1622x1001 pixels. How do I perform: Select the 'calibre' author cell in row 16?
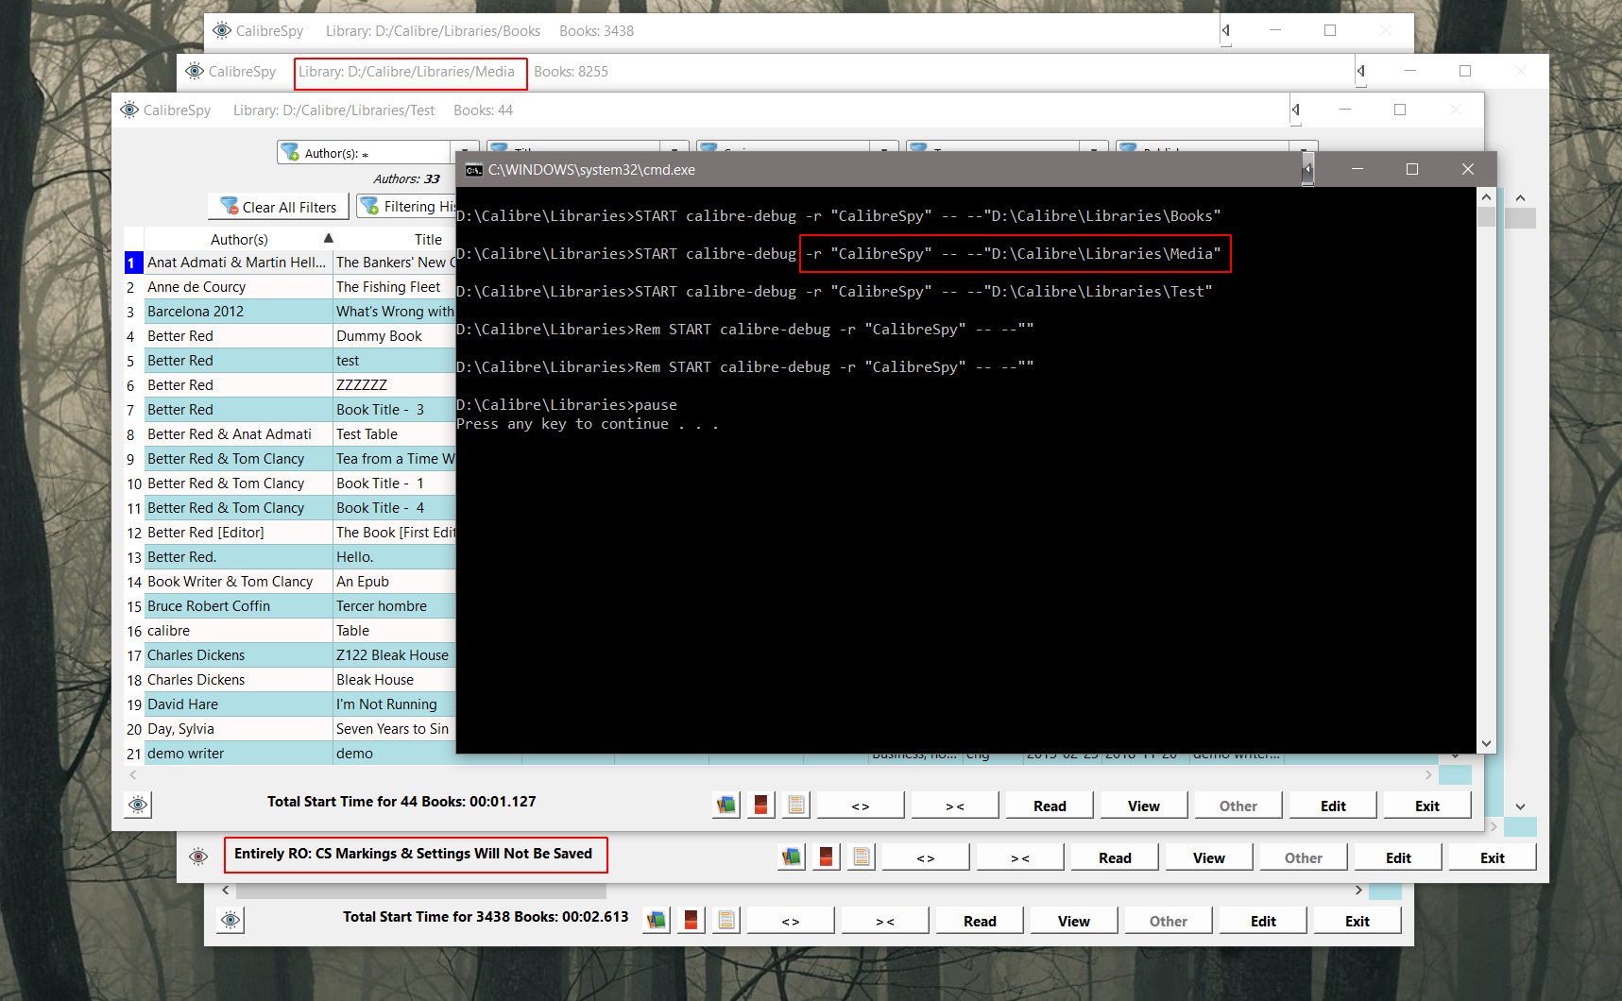coord(238,631)
